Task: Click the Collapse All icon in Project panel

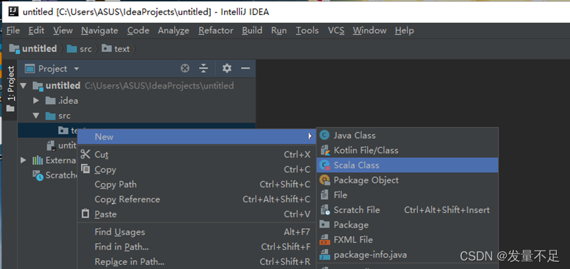Action: pos(204,68)
